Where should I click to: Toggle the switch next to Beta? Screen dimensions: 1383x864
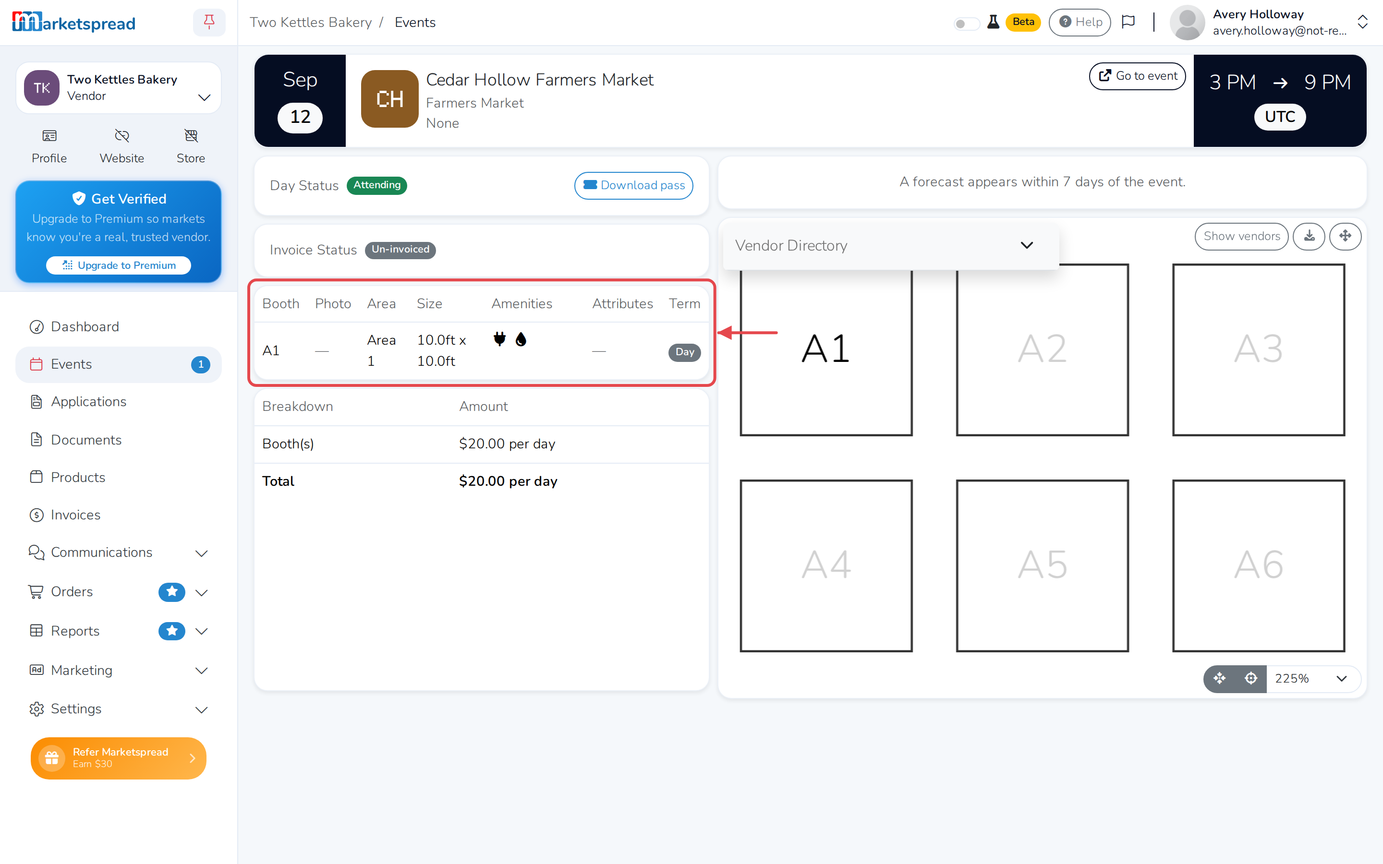(966, 24)
